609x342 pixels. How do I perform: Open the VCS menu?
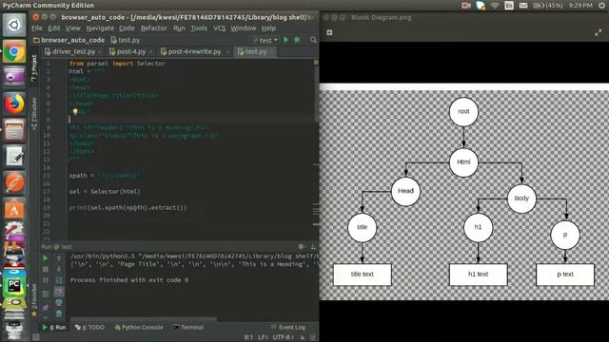[x=220, y=28]
